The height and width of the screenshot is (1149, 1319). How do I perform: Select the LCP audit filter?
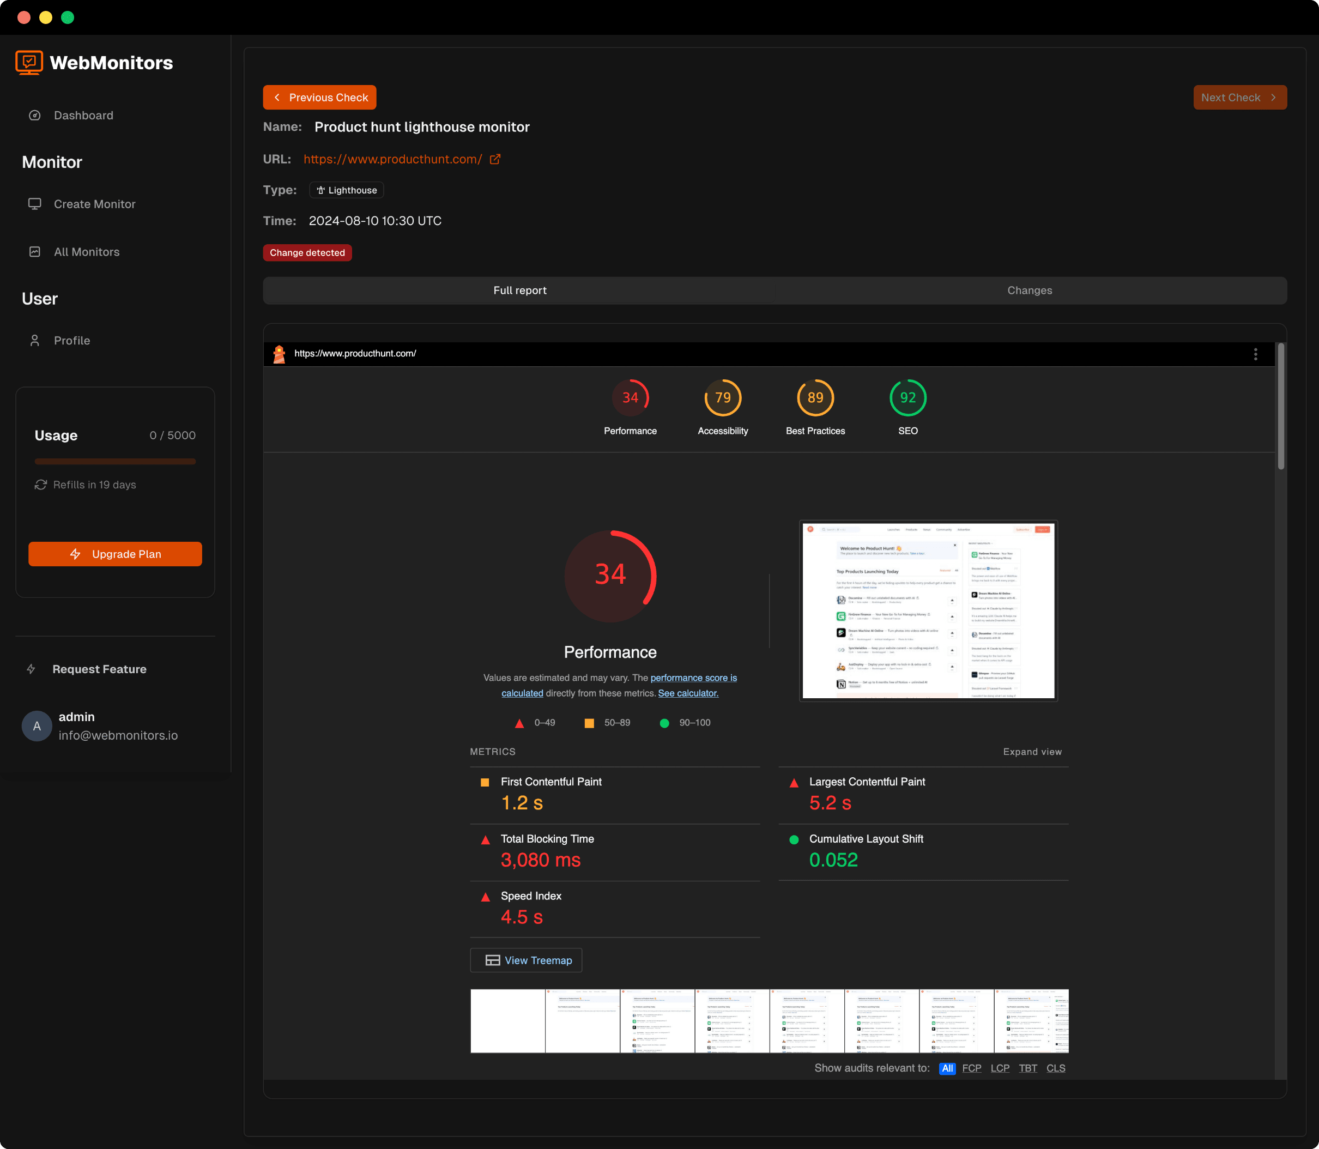click(x=1000, y=1068)
